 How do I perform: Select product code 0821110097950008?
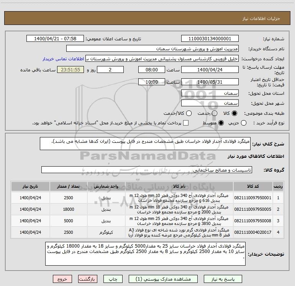pos(253,221)
